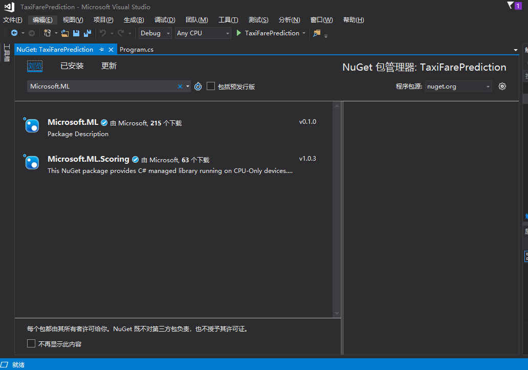Screen dimensions: 528x370
Task: Switch to the 已安装 installed tab
Action: [72, 66]
